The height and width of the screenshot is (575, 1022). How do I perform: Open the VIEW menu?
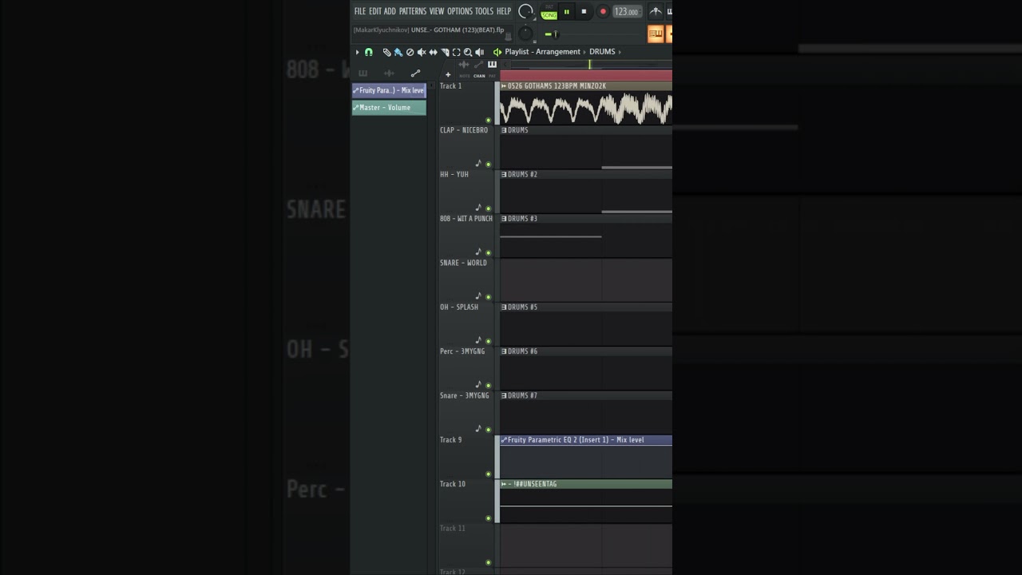(x=437, y=11)
